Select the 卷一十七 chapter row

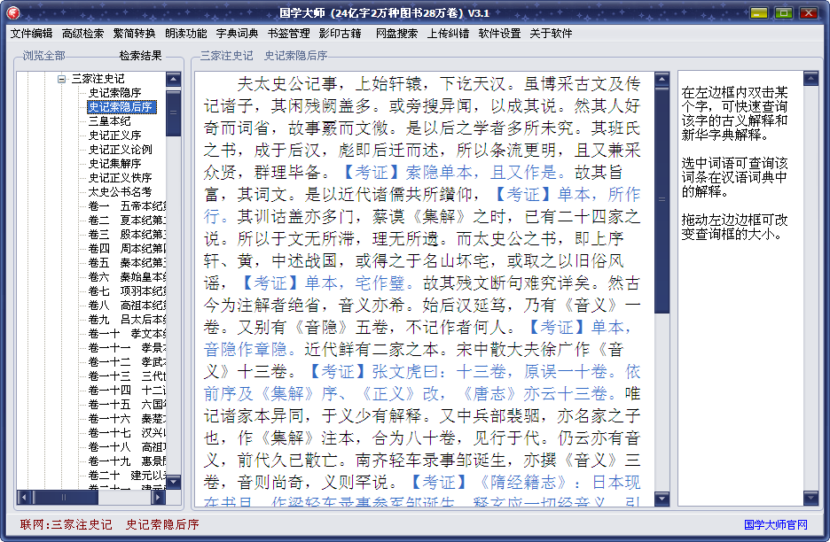(127, 433)
